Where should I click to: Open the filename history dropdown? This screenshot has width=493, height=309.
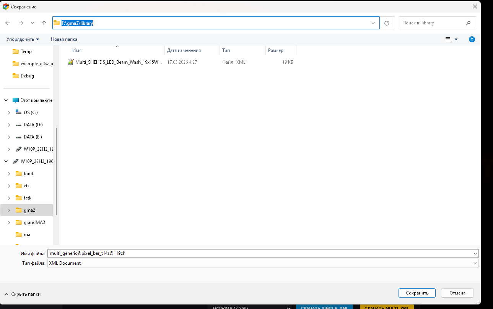pyautogui.click(x=475, y=253)
